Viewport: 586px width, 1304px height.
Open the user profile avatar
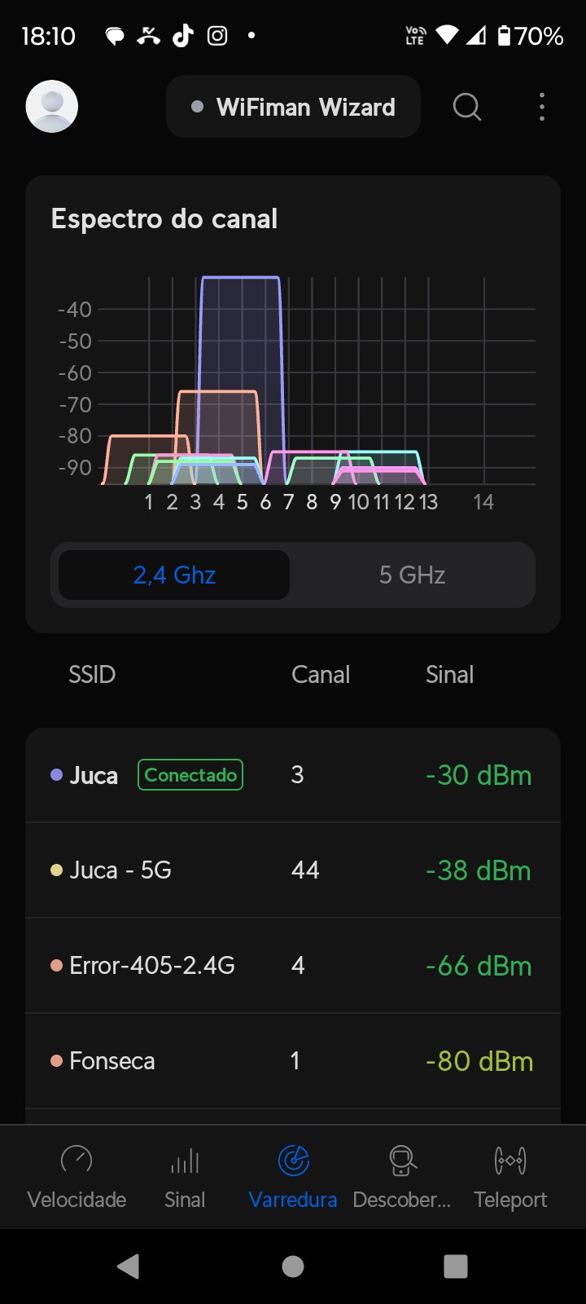pyautogui.click(x=52, y=107)
